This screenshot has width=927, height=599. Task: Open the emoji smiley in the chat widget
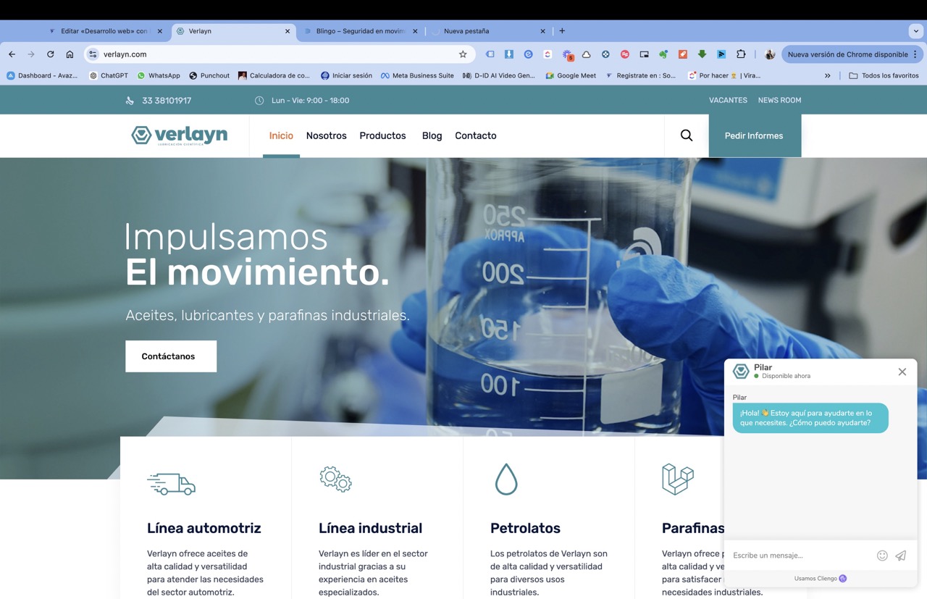882,556
